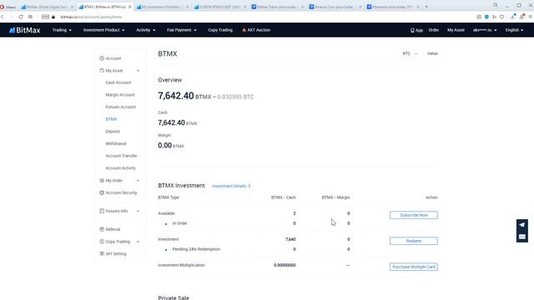Go back with browser back arrow
Viewport: 534px width, 300px height.
(x=3, y=17)
